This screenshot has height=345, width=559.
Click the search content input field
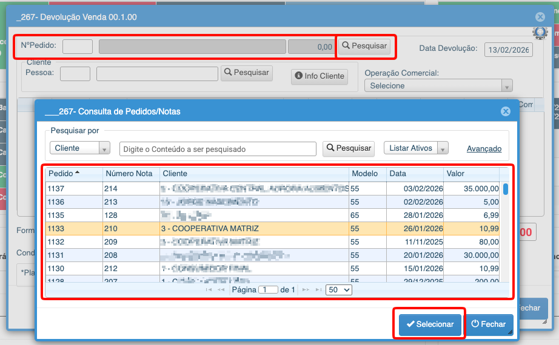[x=218, y=149]
